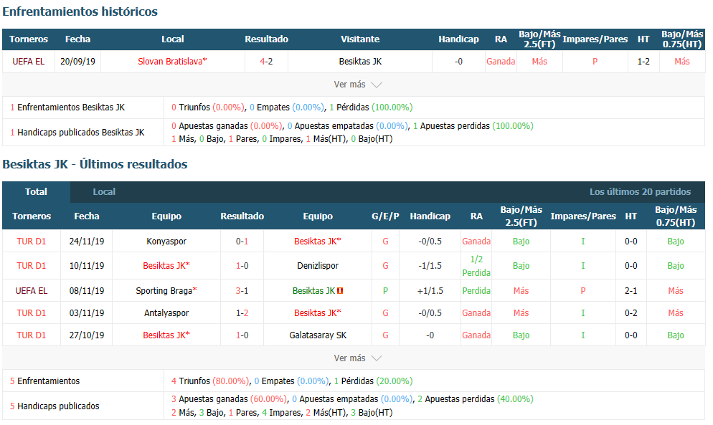Viewport: 713px width, 425px height.
Task: Click the 5 Enfrentamientos summary label
Action: 44,381
